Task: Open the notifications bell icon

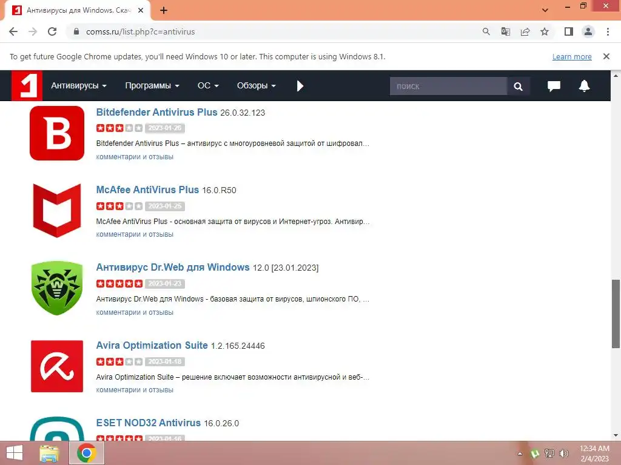Action: pos(584,86)
